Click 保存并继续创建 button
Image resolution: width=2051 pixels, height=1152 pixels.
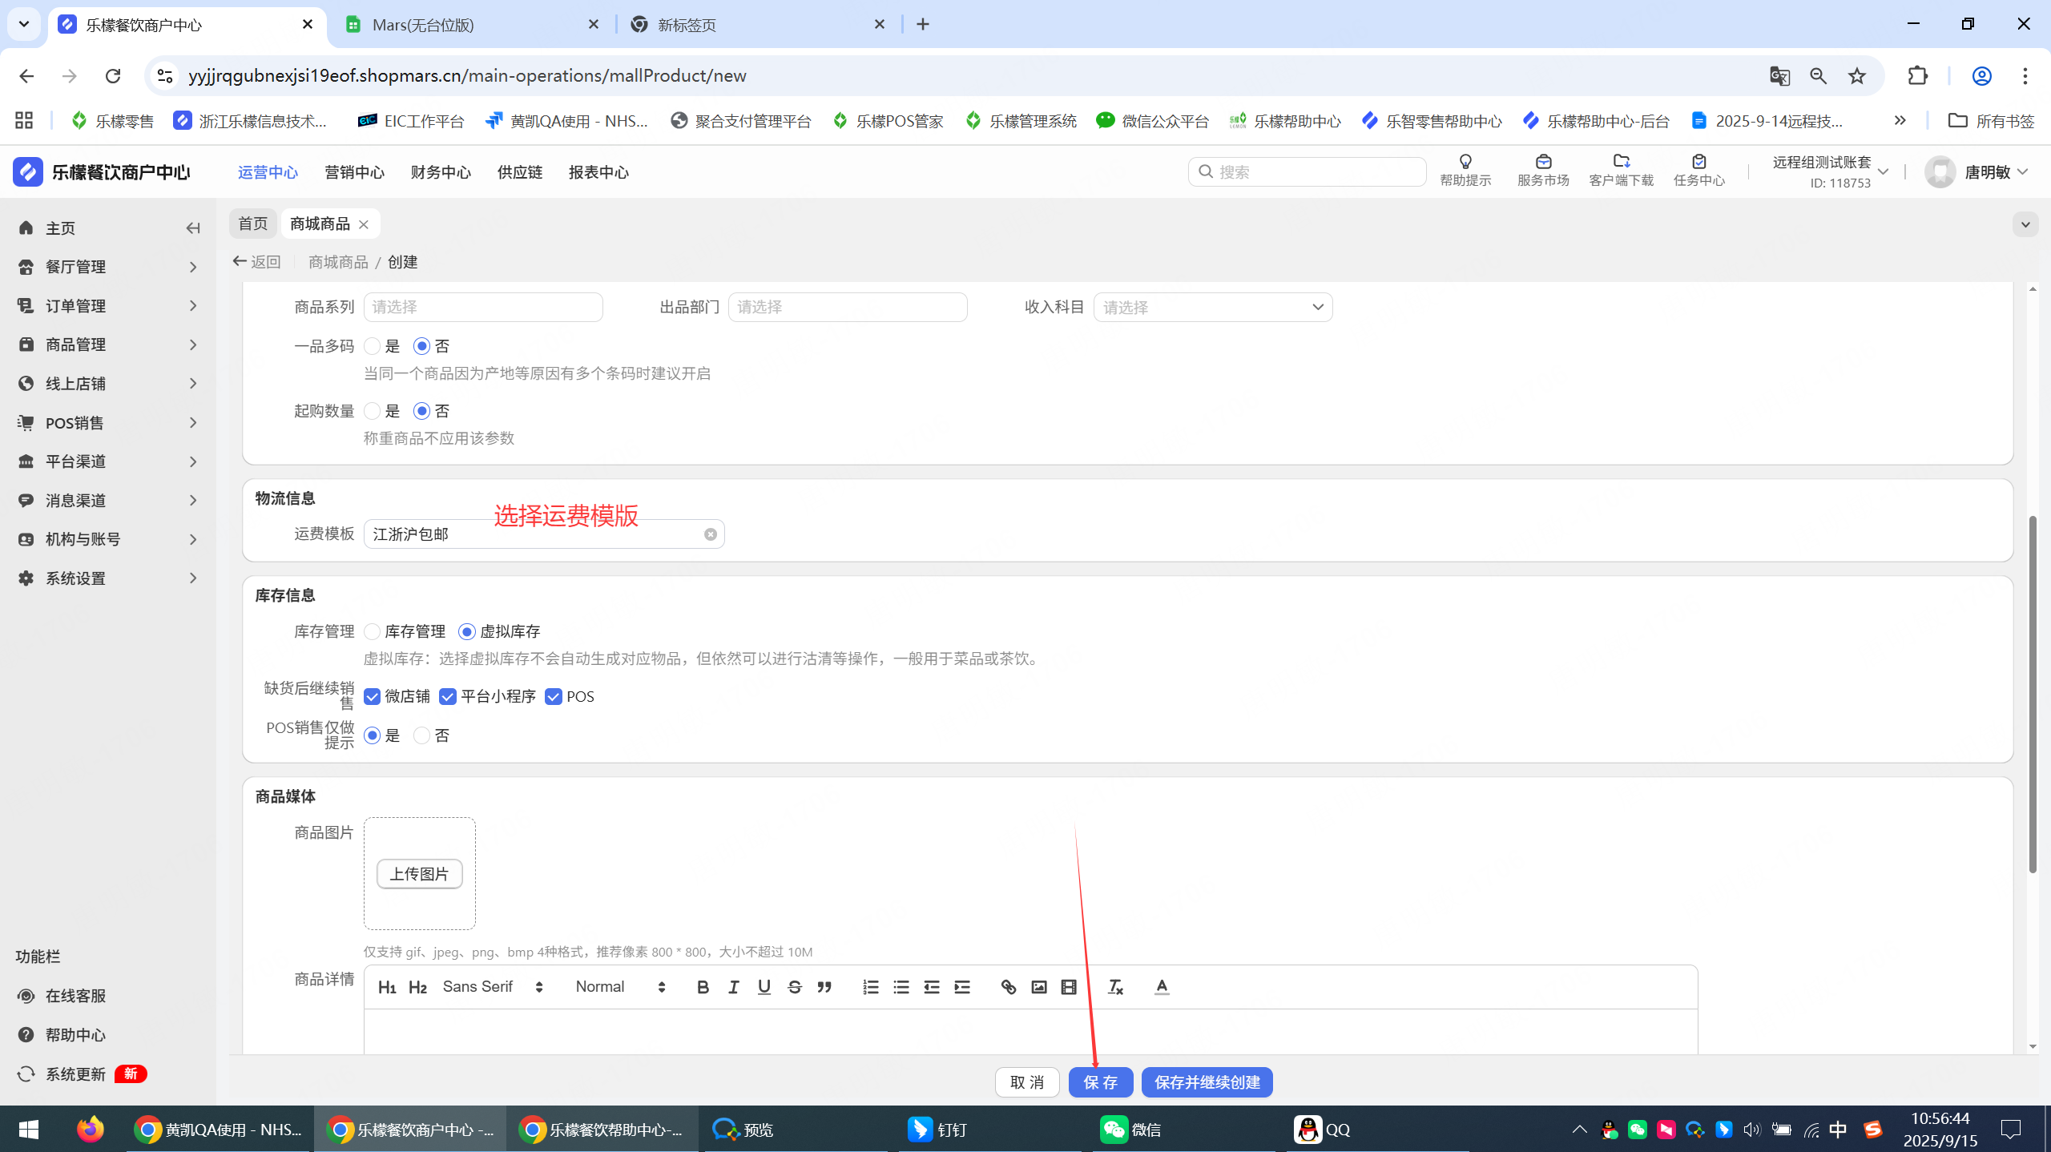[x=1207, y=1082]
